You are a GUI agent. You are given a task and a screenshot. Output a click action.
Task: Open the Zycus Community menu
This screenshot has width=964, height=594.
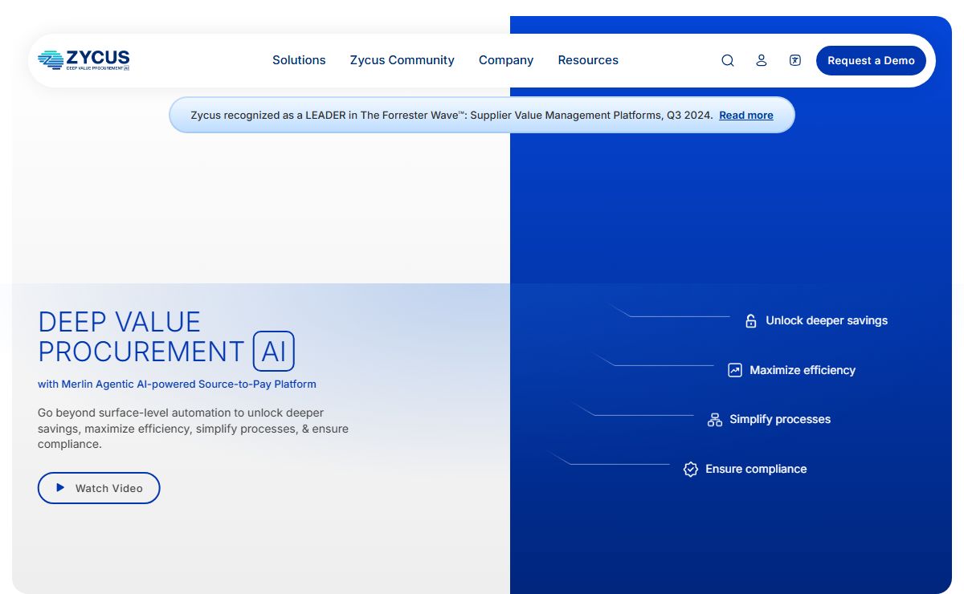pos(402,60)
